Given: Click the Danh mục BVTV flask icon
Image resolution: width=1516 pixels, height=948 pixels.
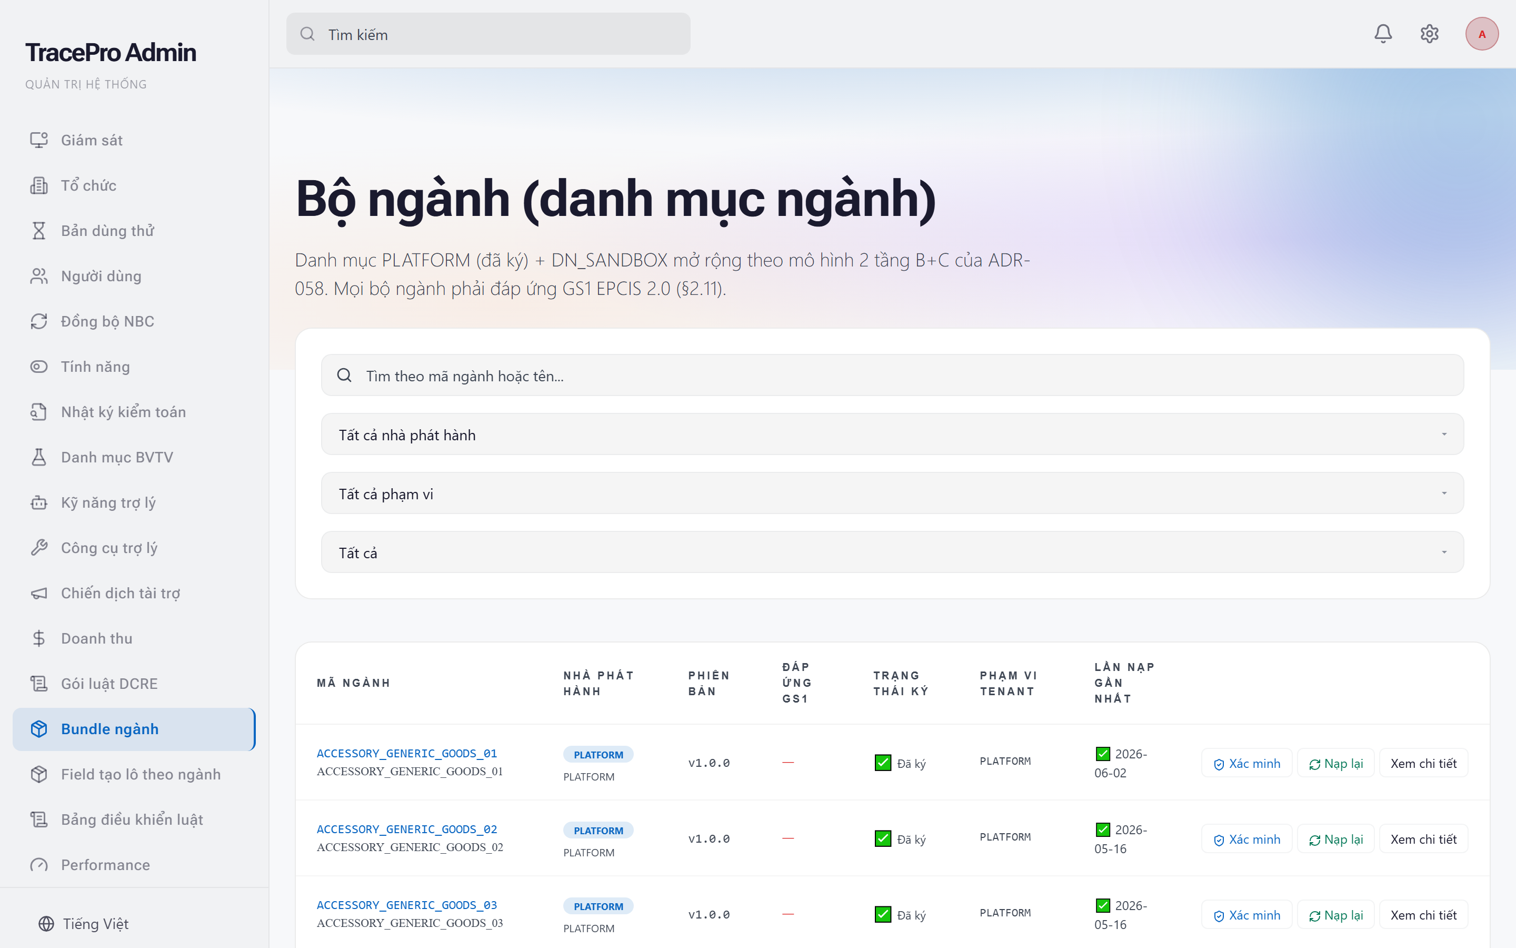Looking at the screenshot, I should click(39, 457).
